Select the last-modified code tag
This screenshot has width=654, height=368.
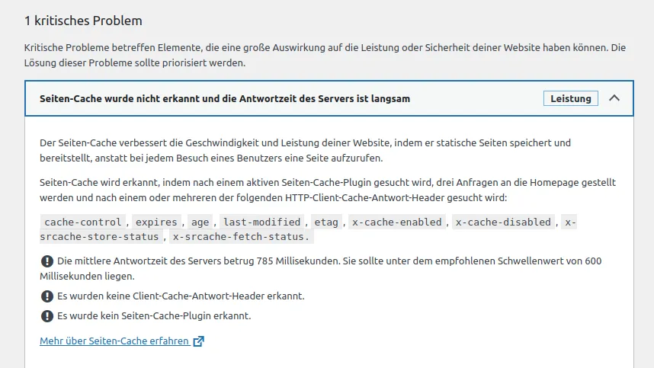[x=262, y=222]
